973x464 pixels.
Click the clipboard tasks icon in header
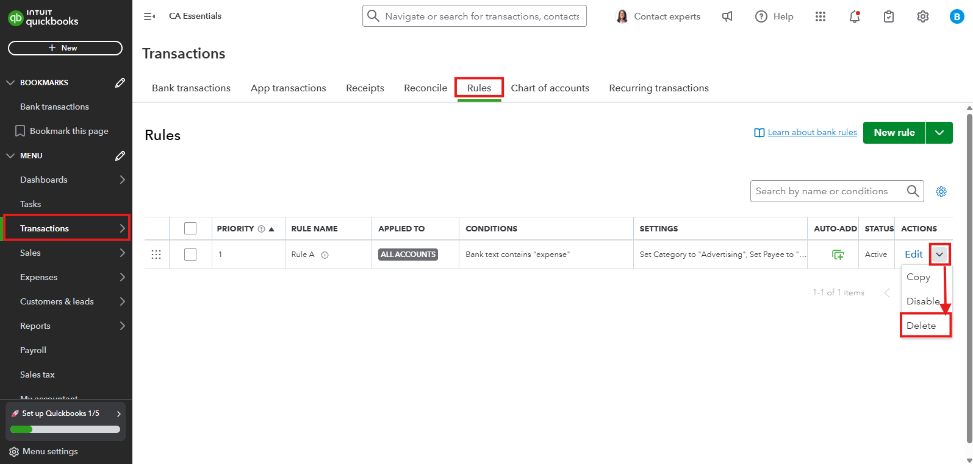tap(889, 16)
